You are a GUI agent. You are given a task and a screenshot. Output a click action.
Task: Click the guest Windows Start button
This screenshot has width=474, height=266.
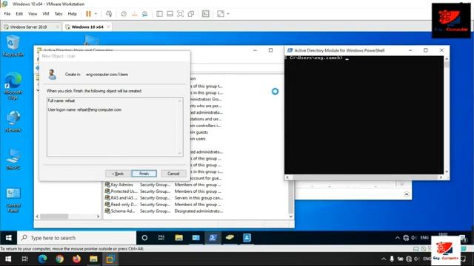point(8,238)
